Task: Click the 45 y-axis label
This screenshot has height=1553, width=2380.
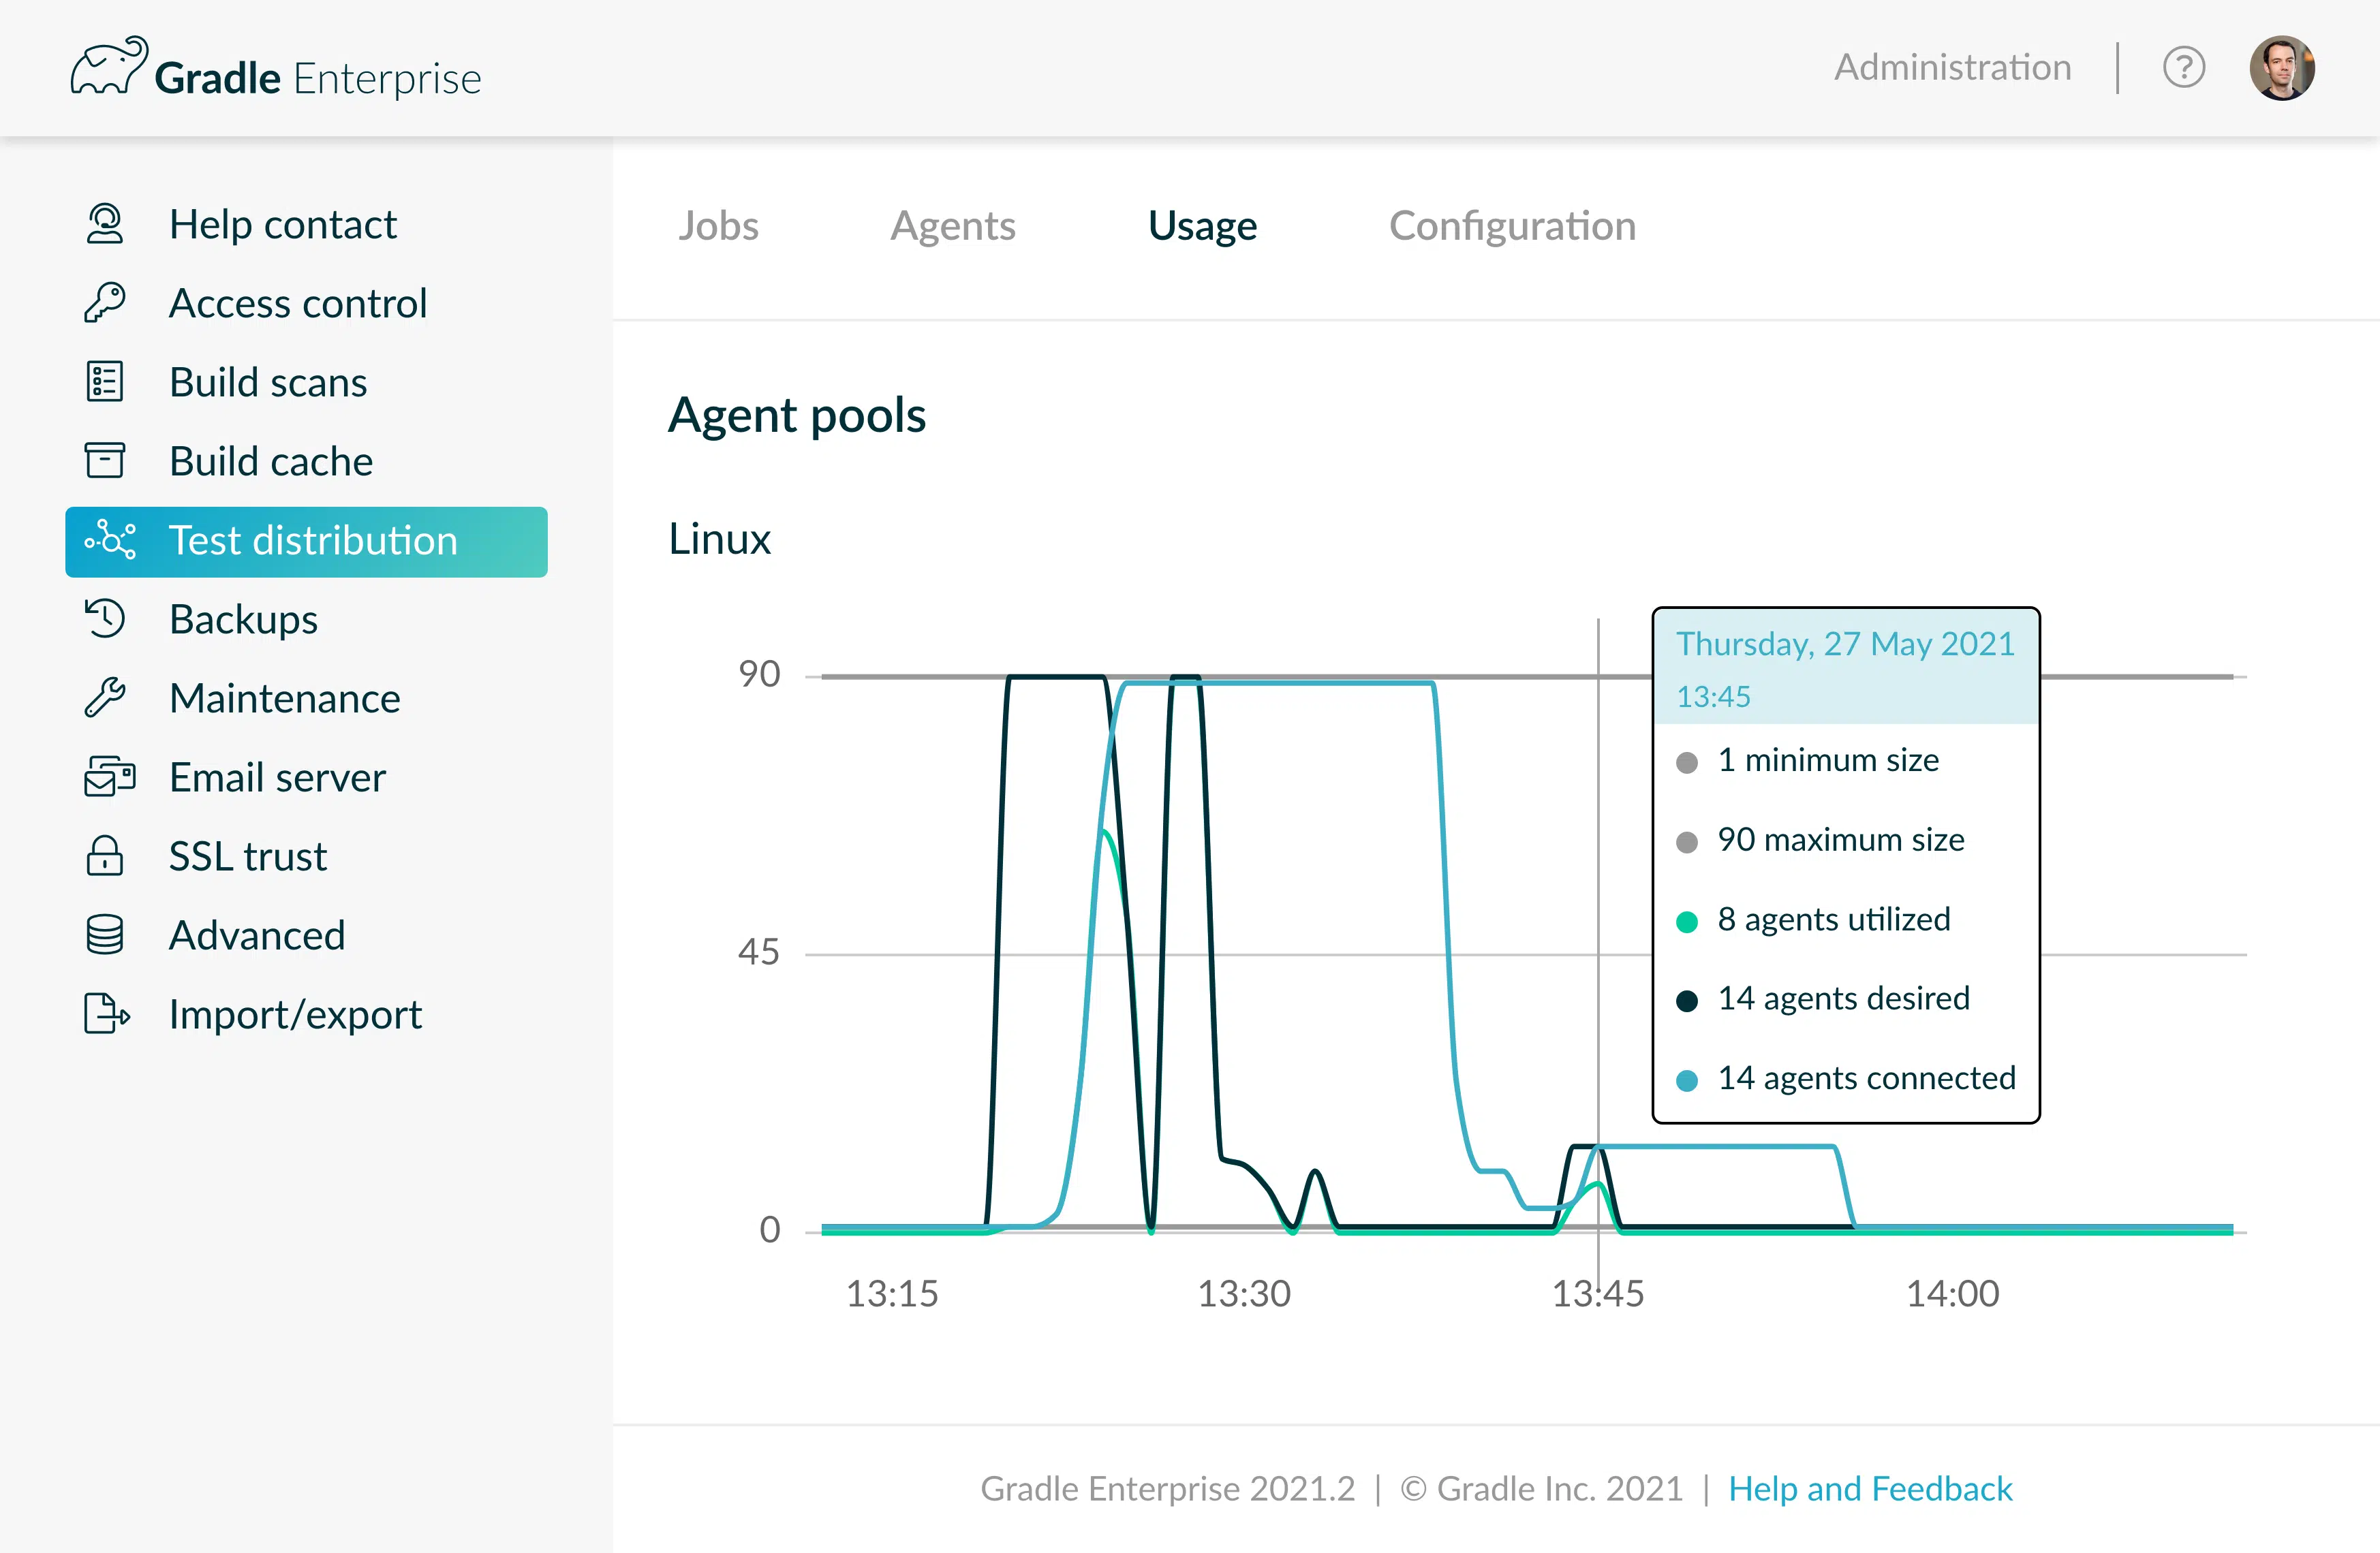Action: [759, 952]
